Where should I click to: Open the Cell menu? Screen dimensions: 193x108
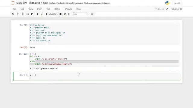(48, 9)
